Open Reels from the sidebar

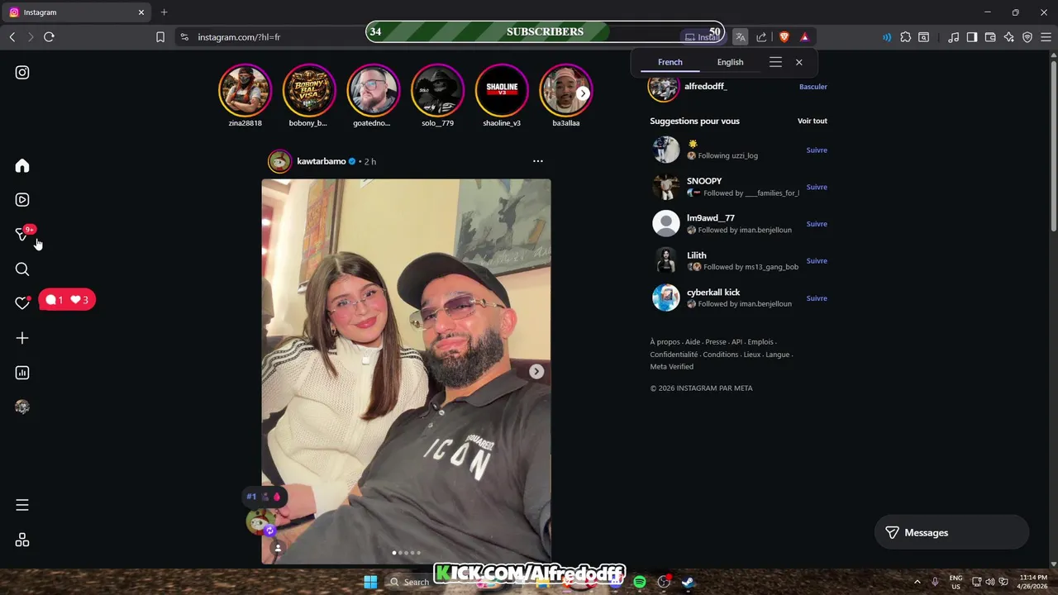(x=22, y=200)
